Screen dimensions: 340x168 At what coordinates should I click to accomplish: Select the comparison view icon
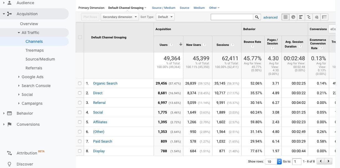(x=309, y=17)
